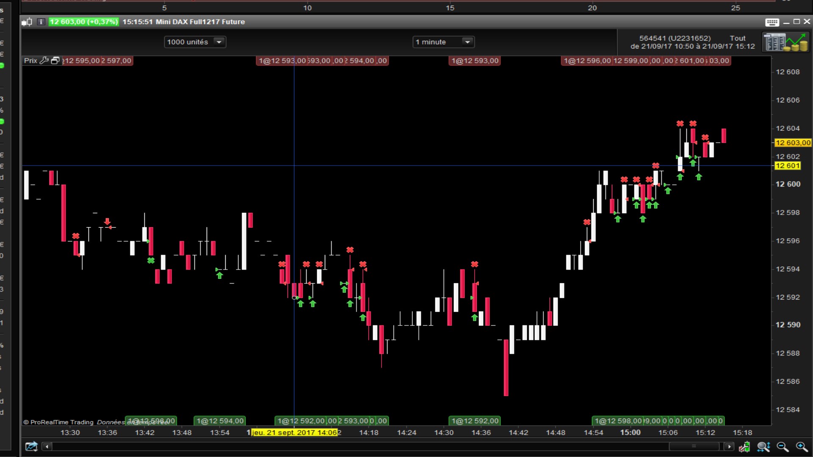Click the 1@12 592,00 green order label at bottom
The width and height of the screenshot is (813, 457).
[x=475, y=421]
